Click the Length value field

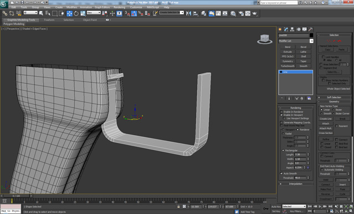(300, 154)
